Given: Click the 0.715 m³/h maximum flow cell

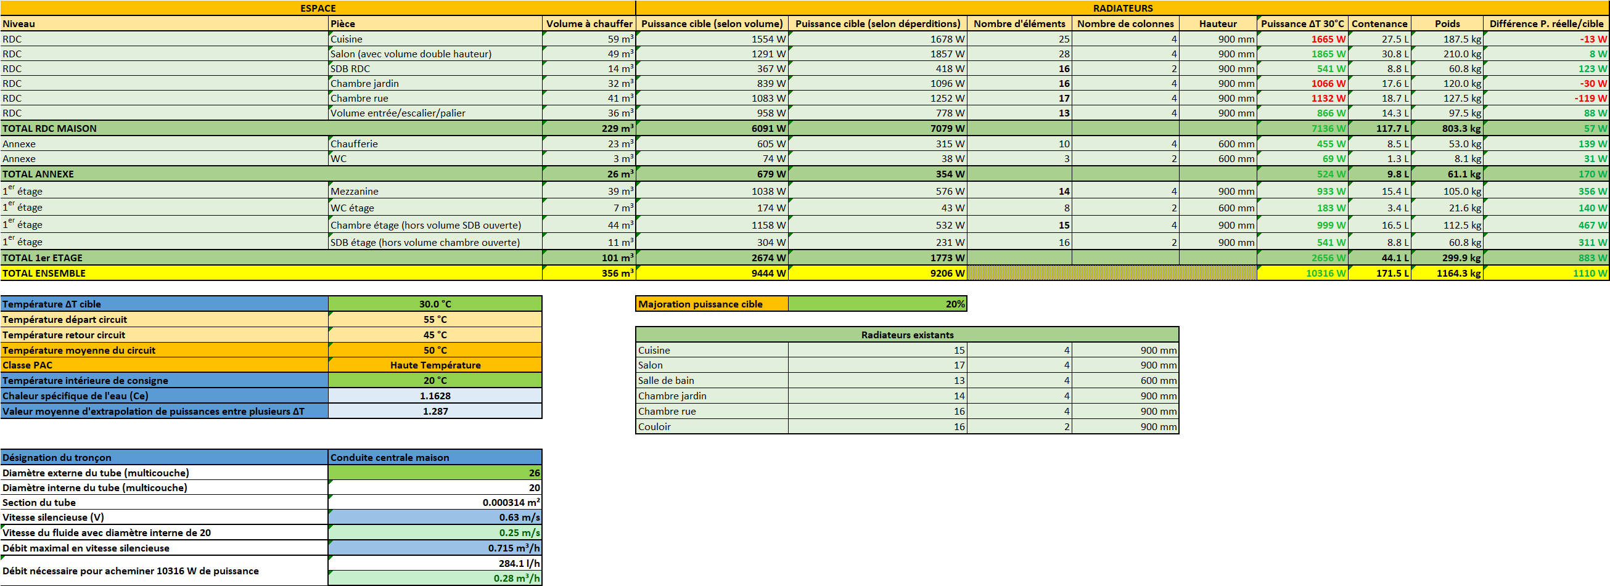Looking at the screenshot, I should 435,548.
